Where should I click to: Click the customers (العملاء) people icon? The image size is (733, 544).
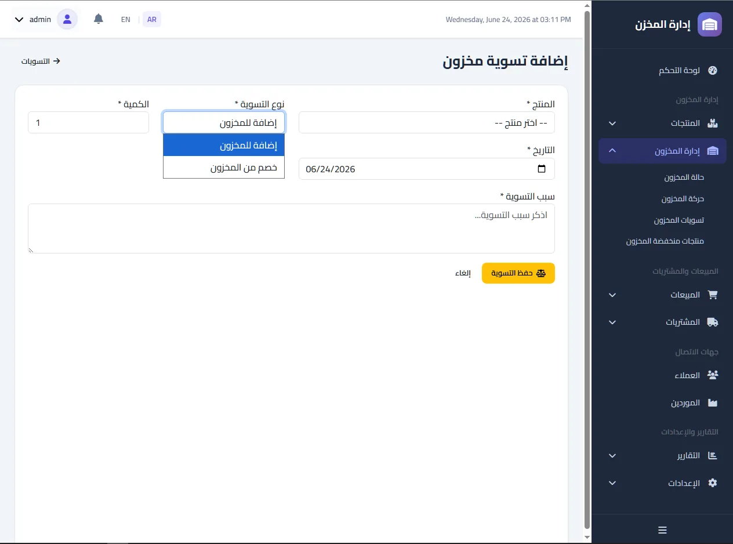713,375
